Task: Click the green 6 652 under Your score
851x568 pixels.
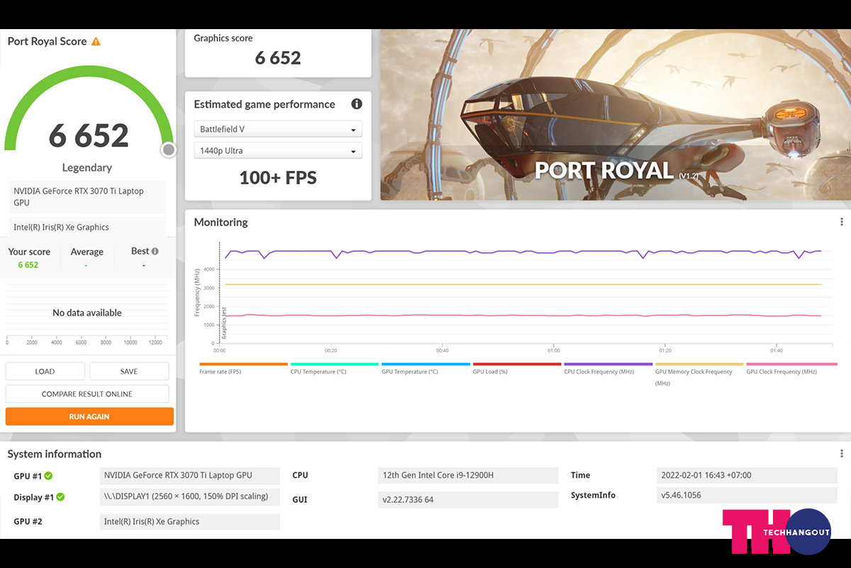Action: click(x=28, y=264)
